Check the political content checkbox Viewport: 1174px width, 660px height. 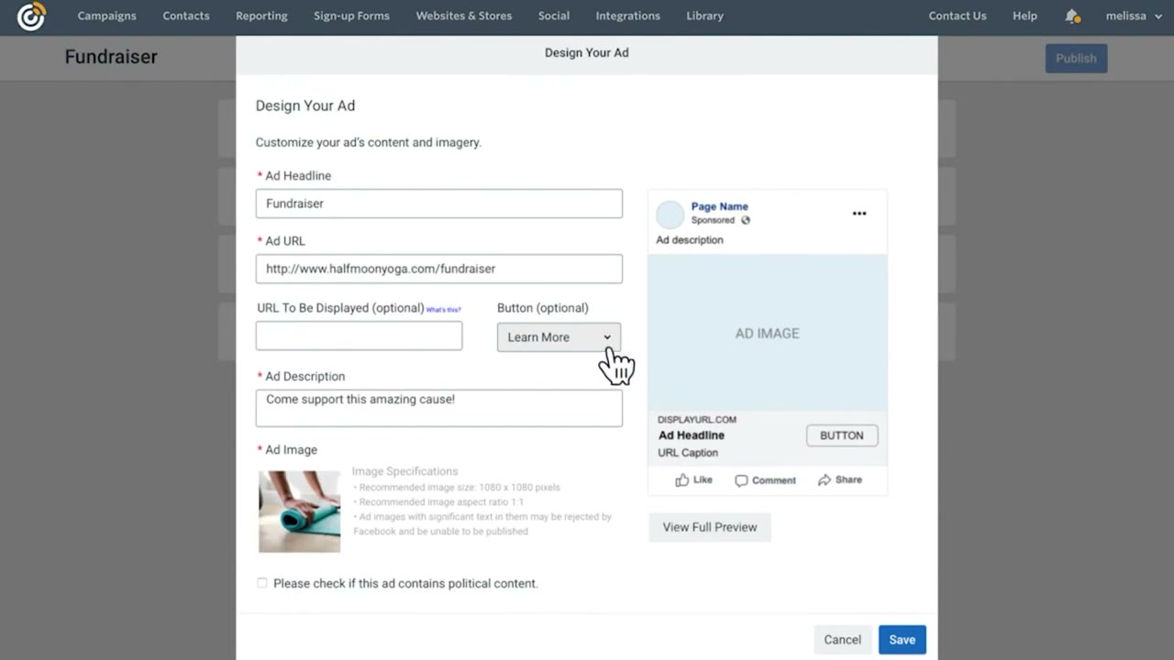[262, 583]
